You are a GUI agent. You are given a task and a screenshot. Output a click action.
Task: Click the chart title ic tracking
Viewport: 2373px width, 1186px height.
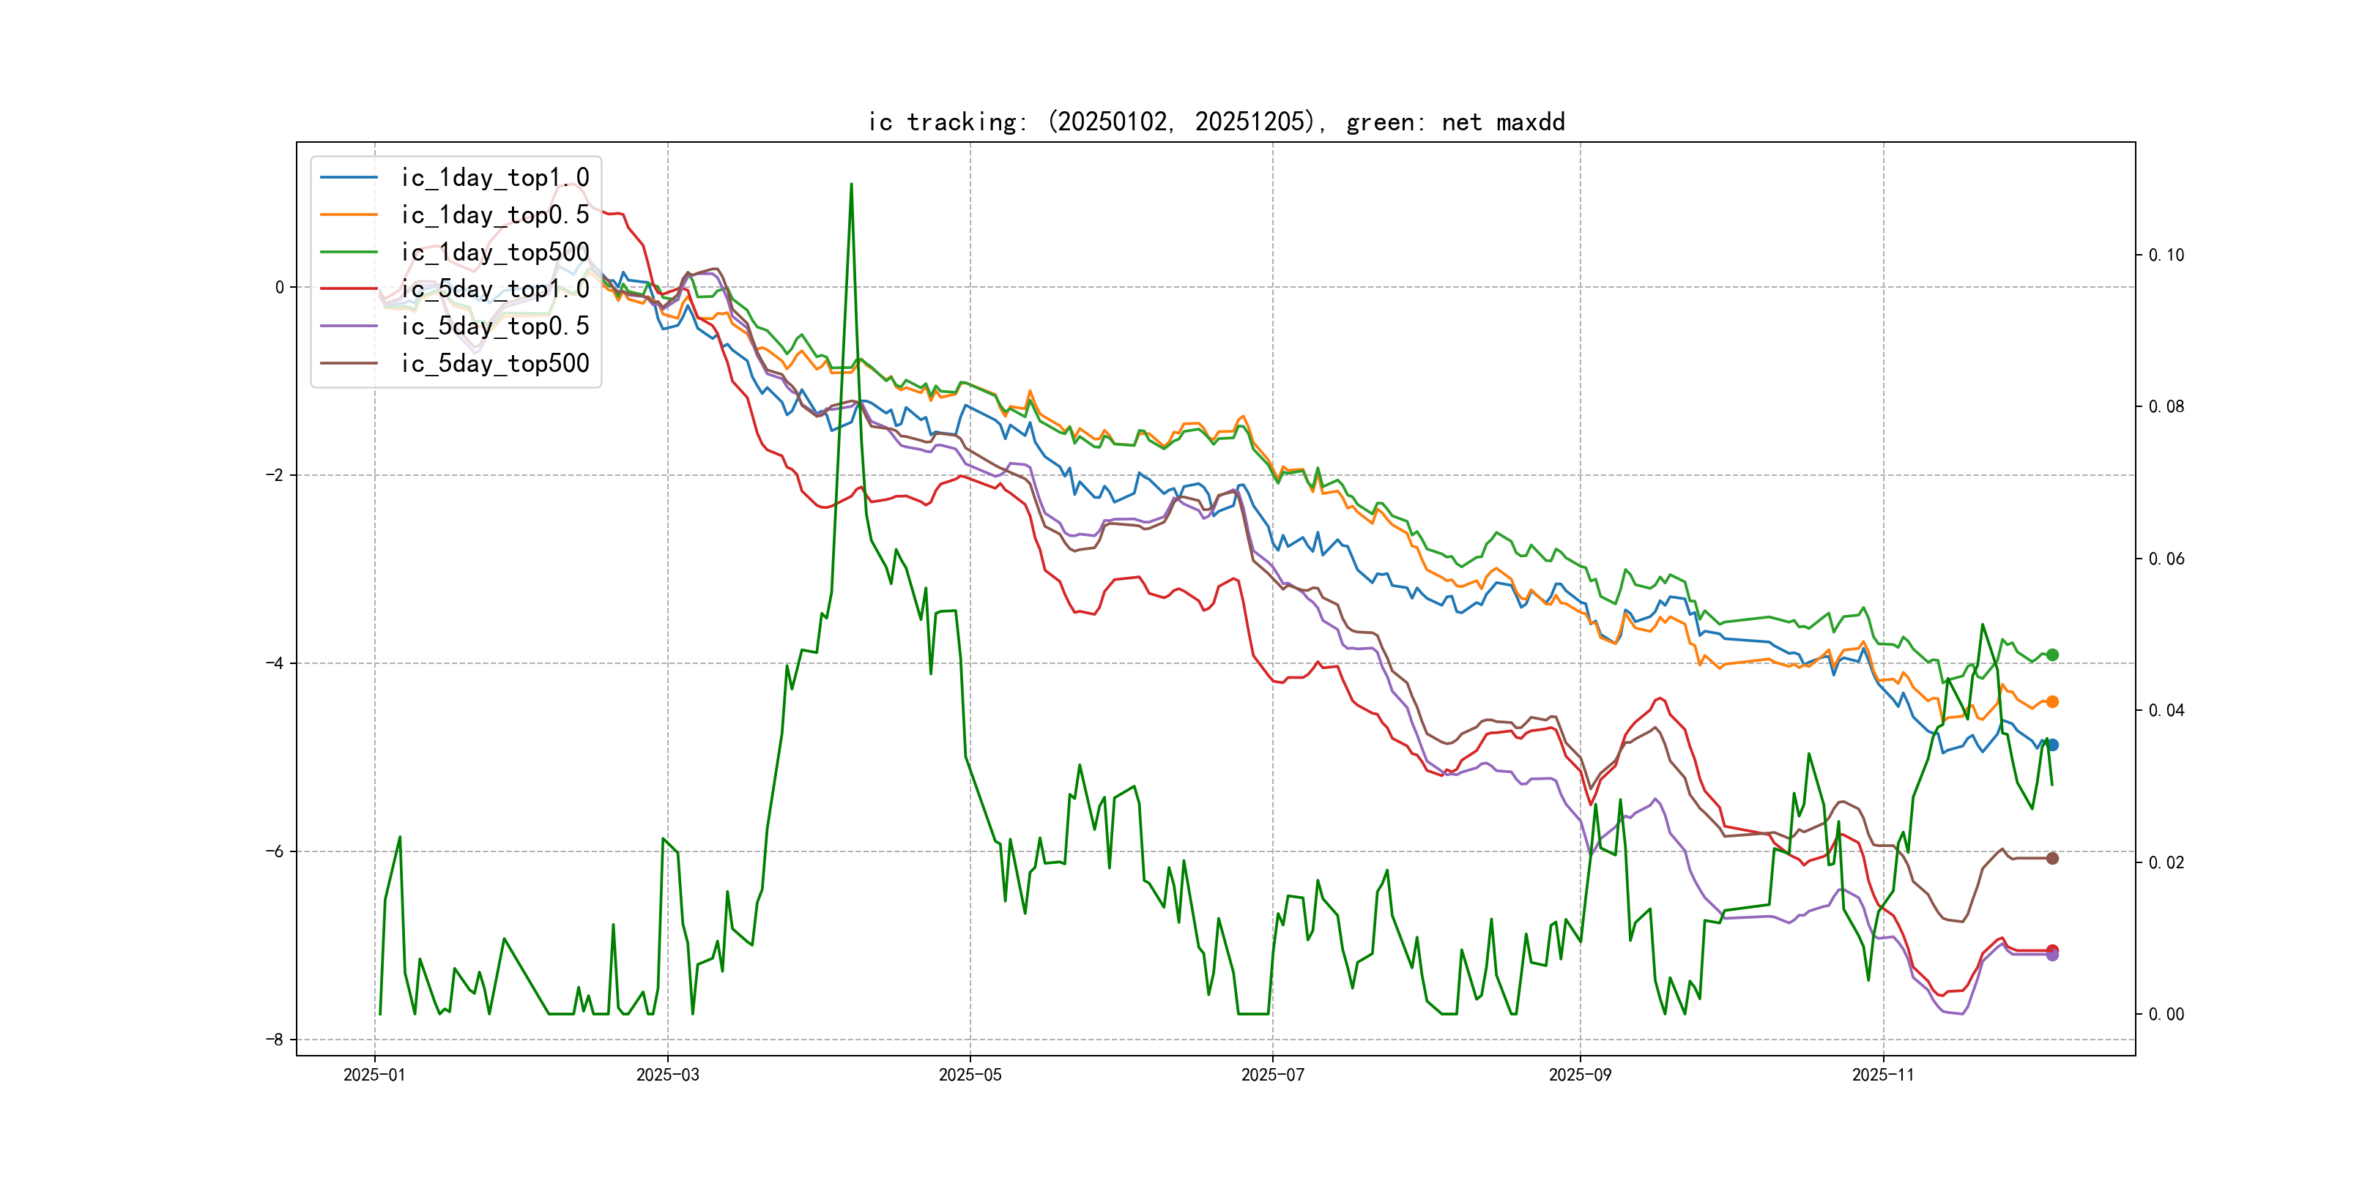[1215, 122]
